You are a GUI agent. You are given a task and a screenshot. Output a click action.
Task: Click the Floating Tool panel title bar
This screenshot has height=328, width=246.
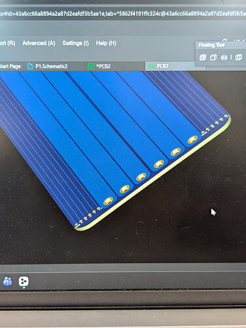pos(220,45)
